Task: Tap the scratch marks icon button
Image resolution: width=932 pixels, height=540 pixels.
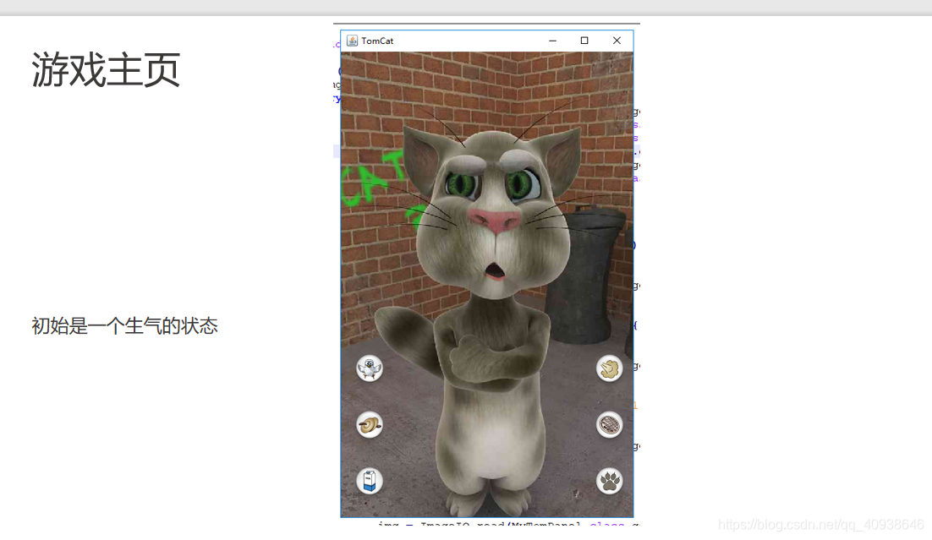Action: pyautogui.click(x=609, y=425)
